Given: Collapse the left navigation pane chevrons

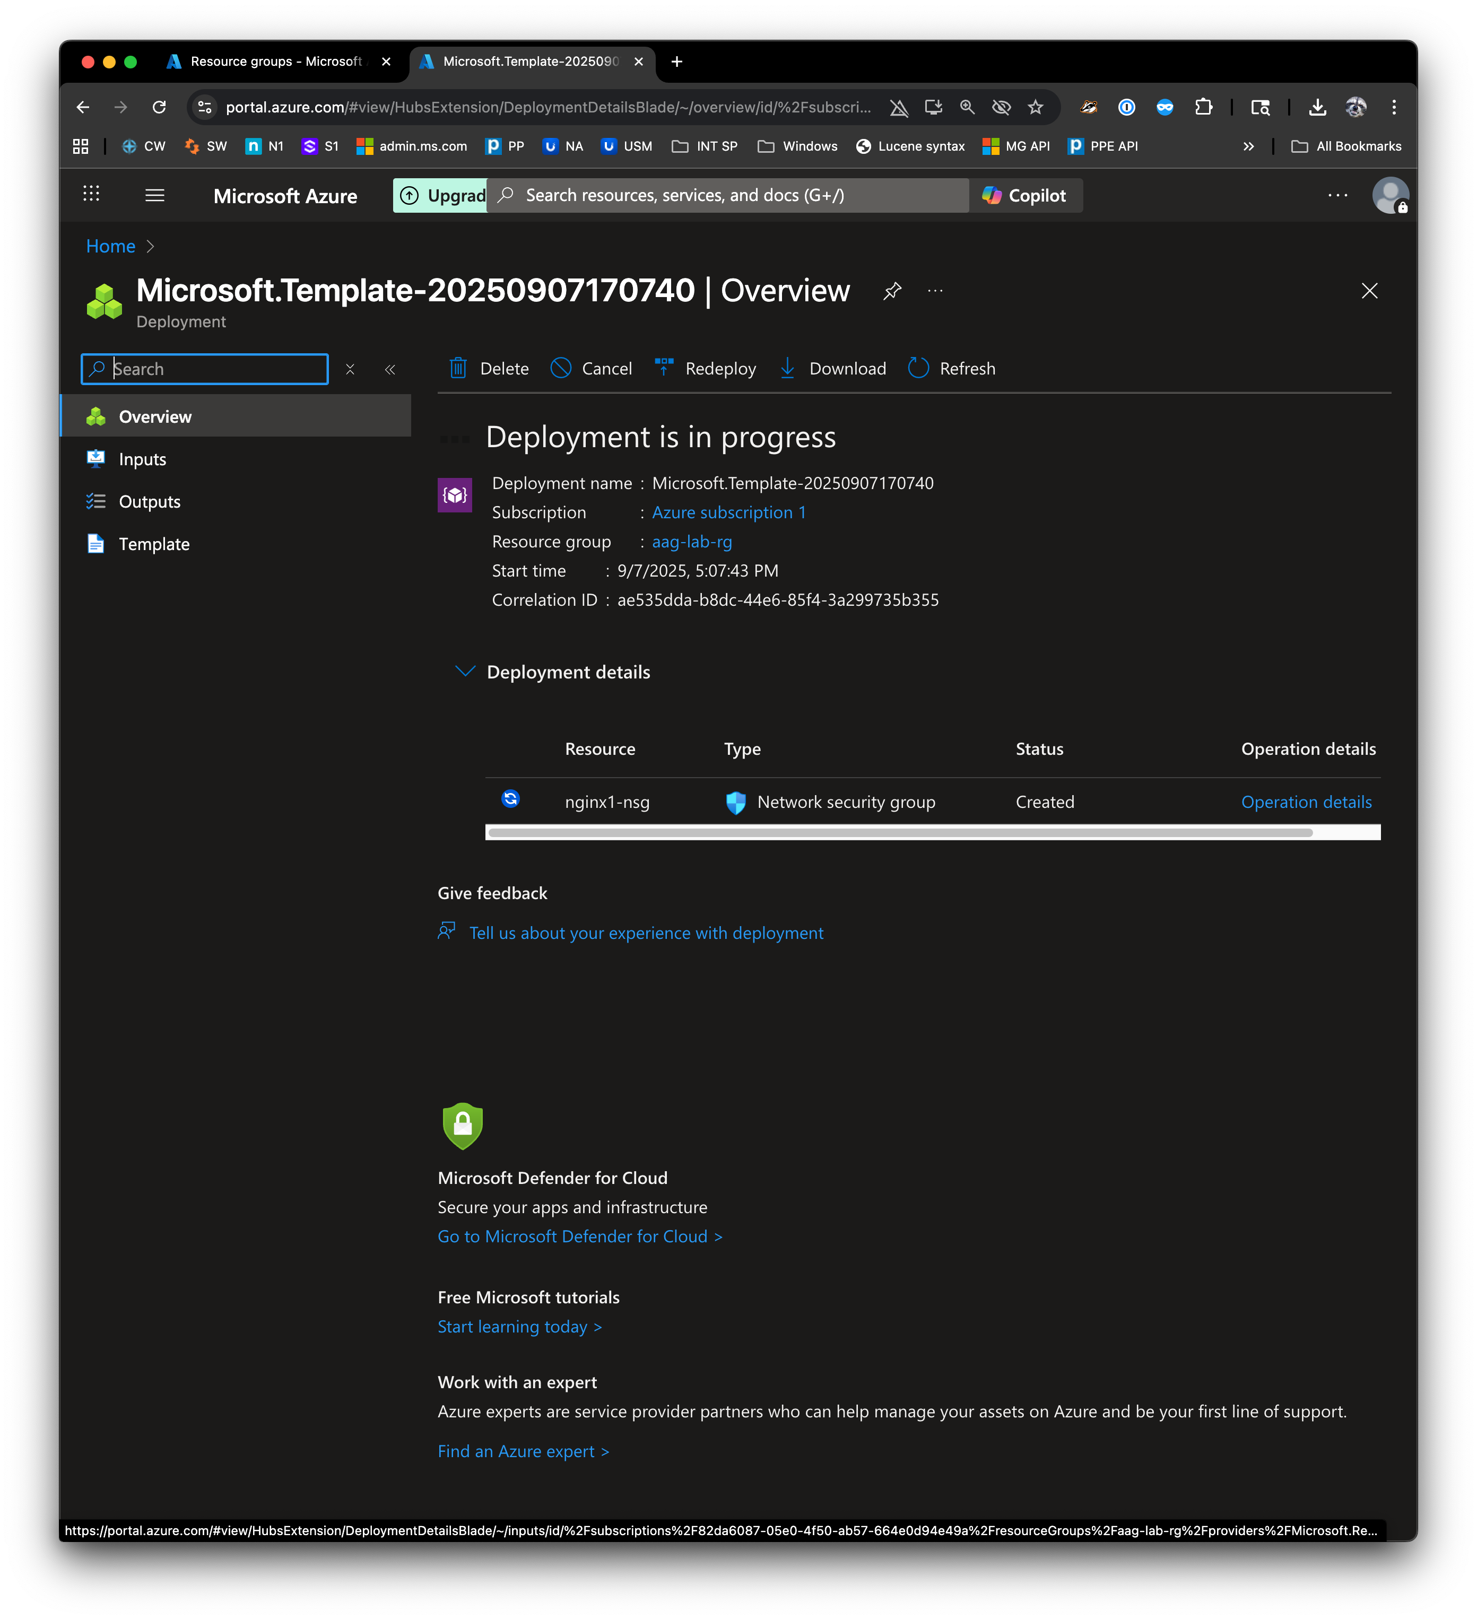Looking at the screenshot, I should 390,370.
